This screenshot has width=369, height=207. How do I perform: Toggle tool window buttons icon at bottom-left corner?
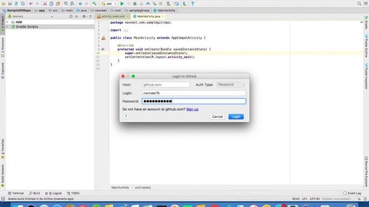click(3, 199)
